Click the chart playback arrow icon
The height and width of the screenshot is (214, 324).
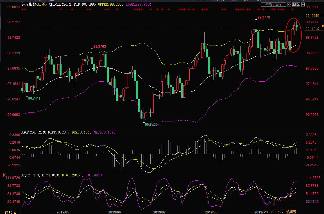[298, 4]
